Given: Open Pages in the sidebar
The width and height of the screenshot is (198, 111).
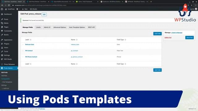Looking at the screenshot, I should (6, 27).
